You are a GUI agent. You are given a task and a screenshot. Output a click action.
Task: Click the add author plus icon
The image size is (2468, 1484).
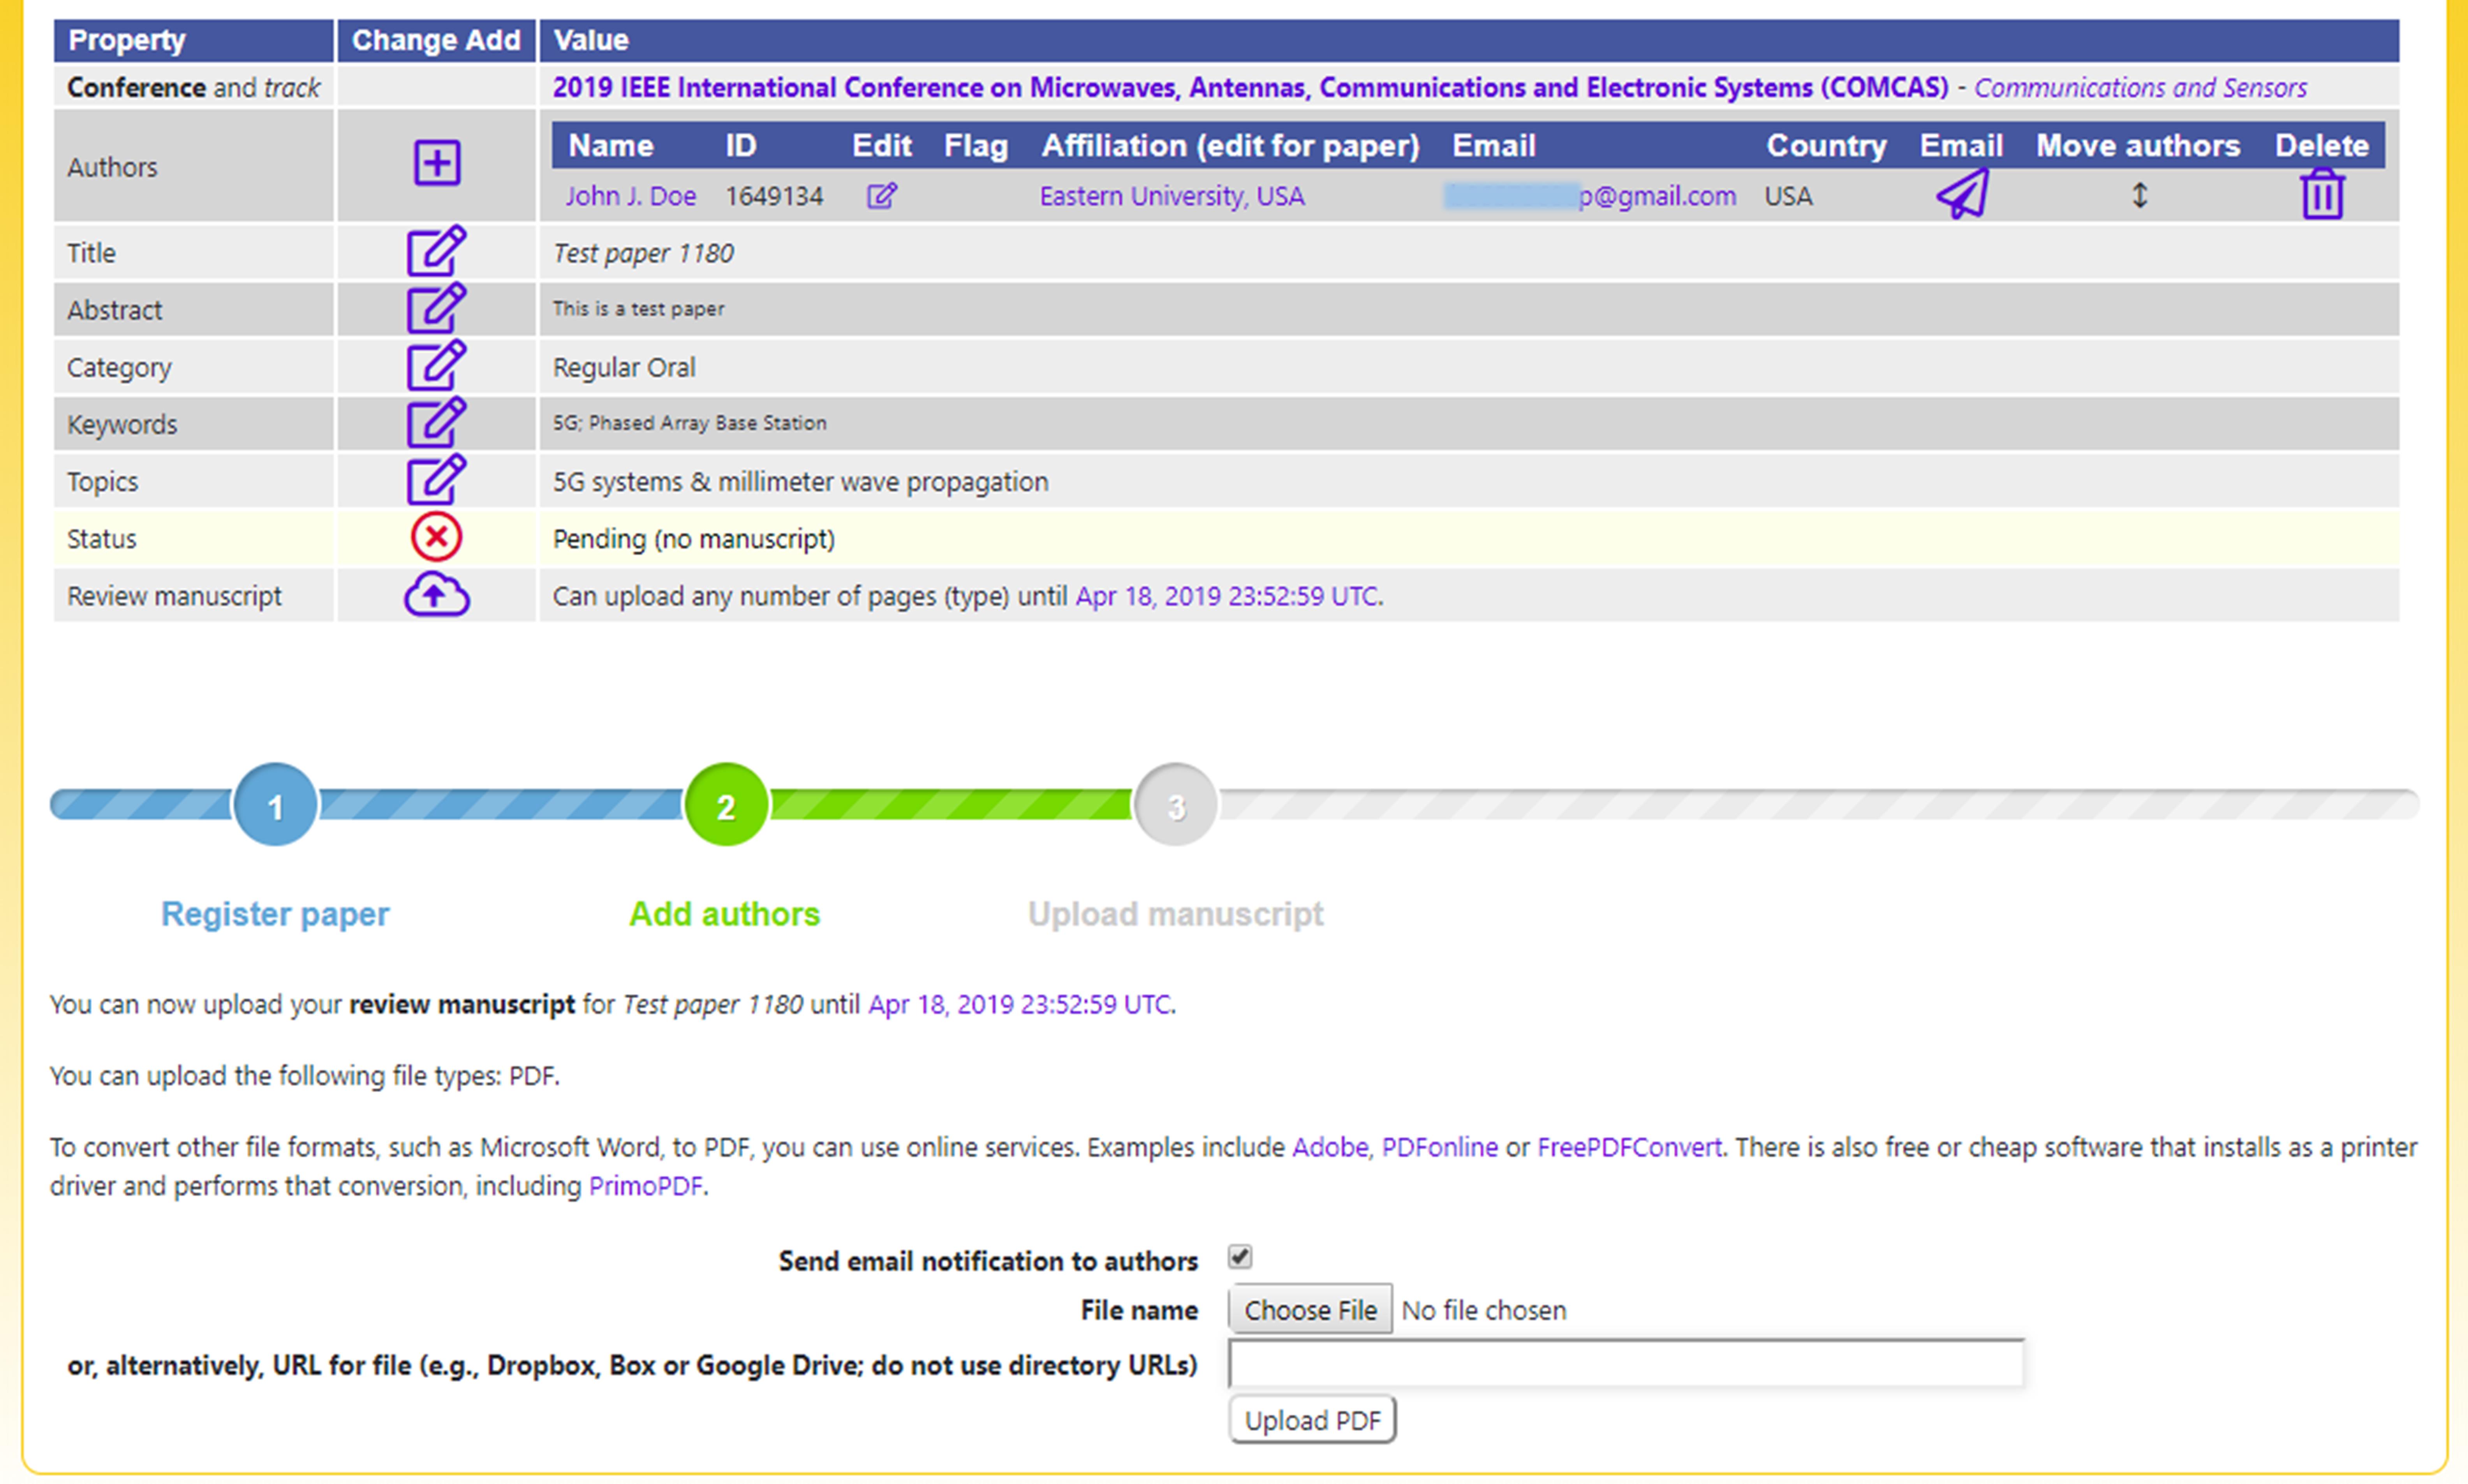[x=437, y=163]
